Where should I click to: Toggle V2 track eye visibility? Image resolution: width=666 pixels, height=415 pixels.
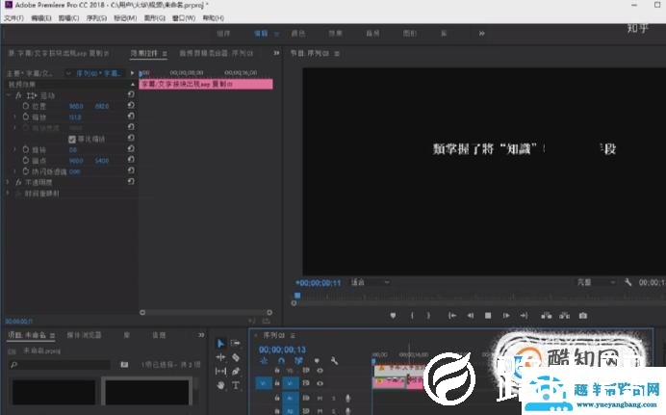point(320,371)
